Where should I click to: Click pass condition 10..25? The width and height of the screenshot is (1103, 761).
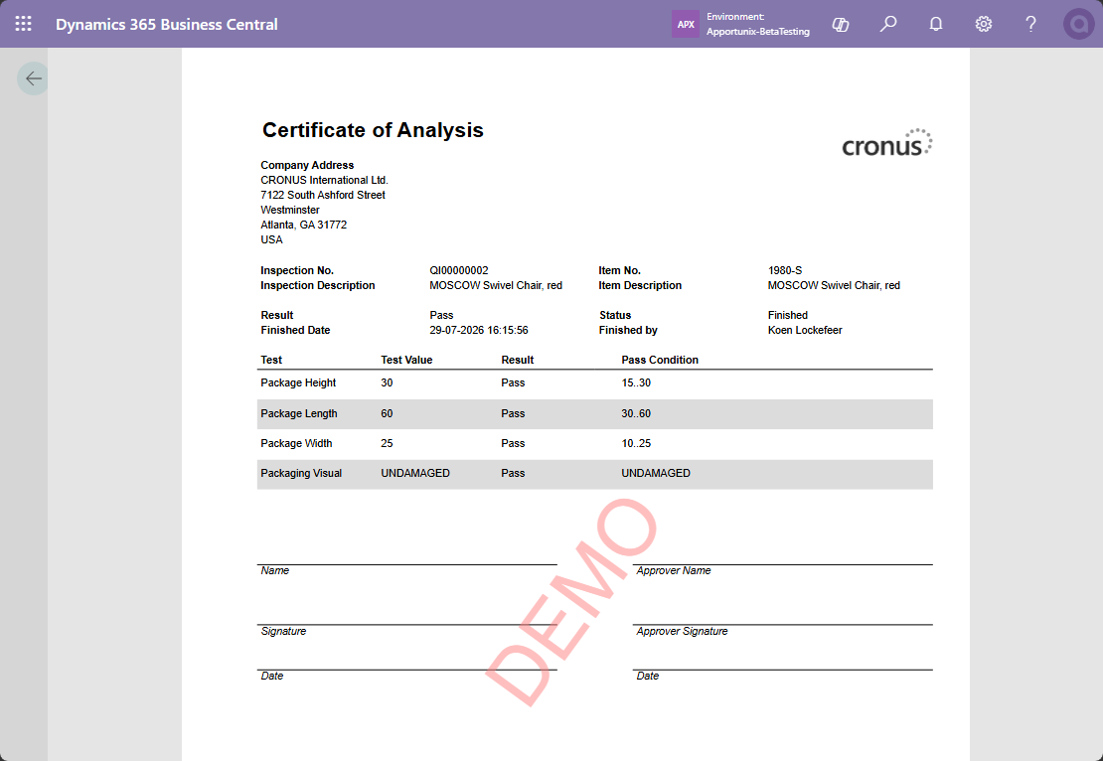(636, 444)
